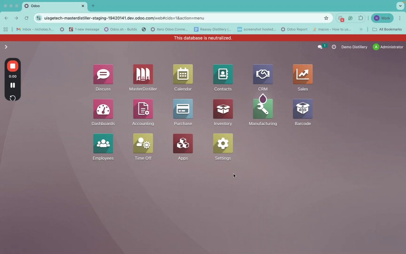Open the Accounting app
The width and height of the screenshot is (406, 254).
point(143,109)
